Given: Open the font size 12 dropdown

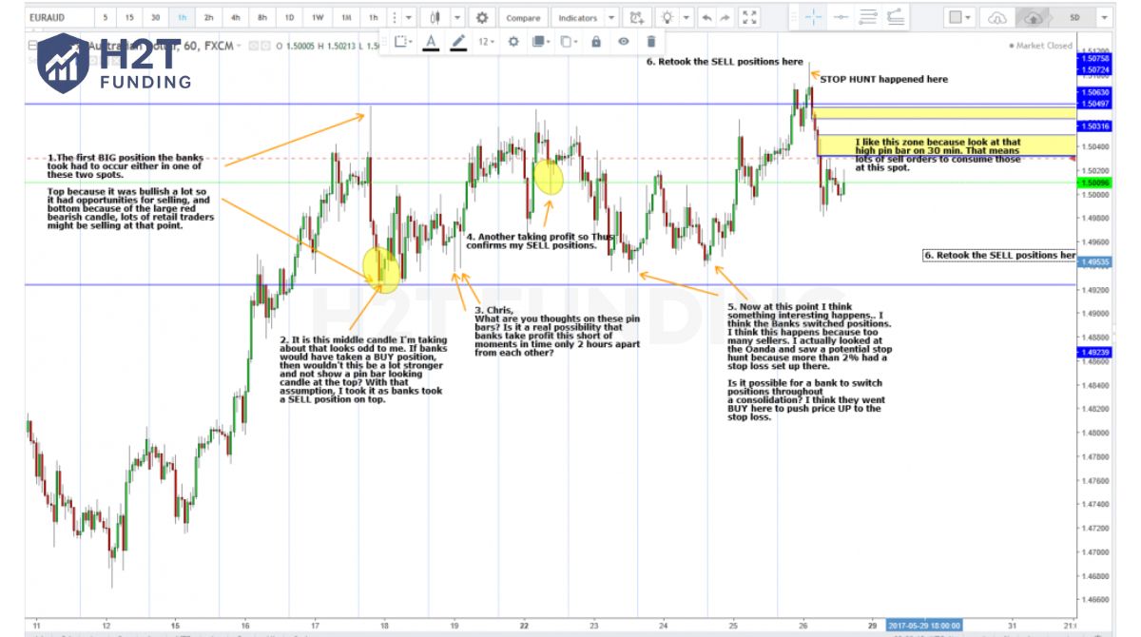Looking at the screenshot, I should 485,41.
